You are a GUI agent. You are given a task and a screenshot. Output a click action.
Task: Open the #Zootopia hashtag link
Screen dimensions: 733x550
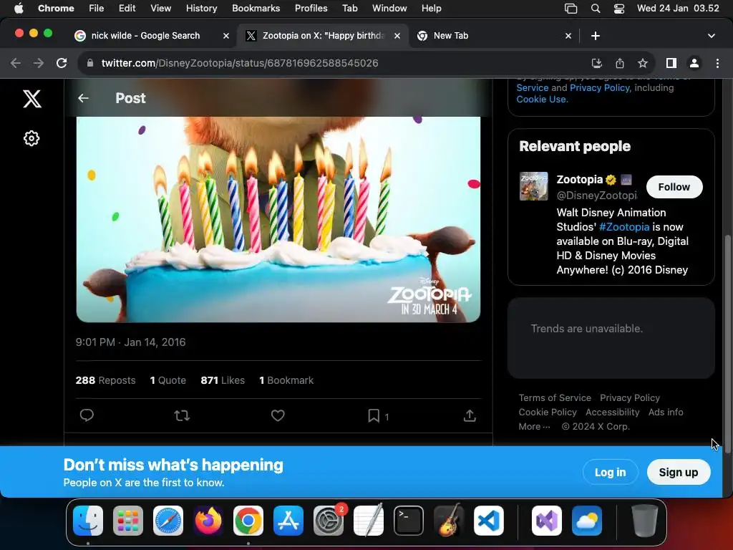click(624, 227)
